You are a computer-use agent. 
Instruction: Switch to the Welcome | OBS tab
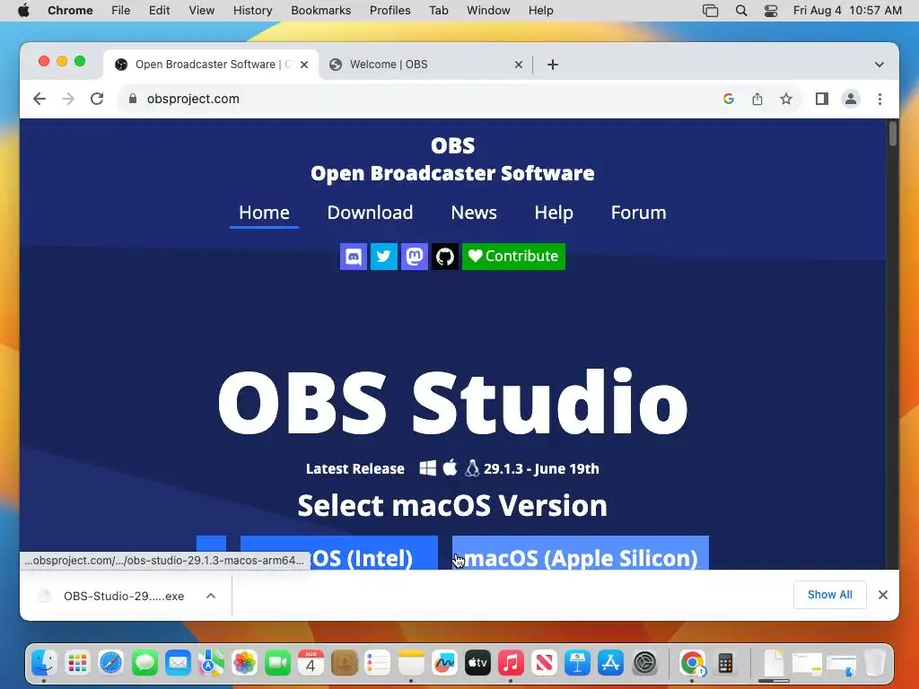[x=425, y=65]
